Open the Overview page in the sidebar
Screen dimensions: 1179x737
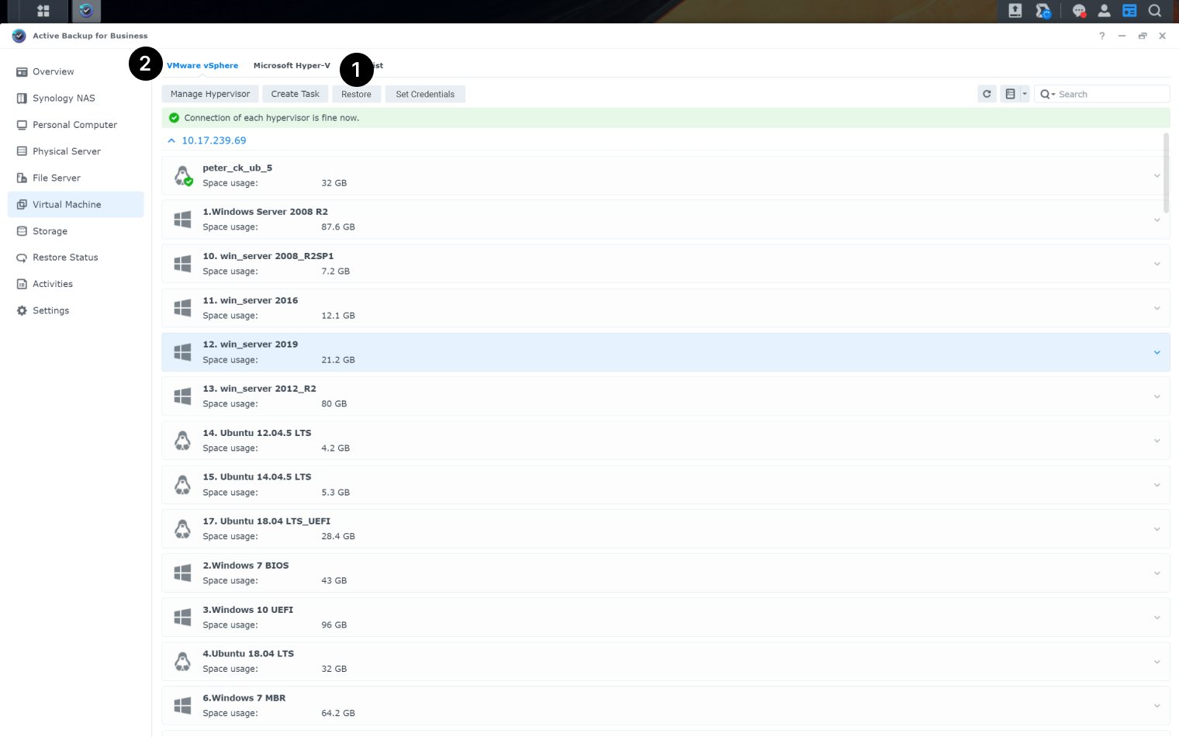pos(54,71)
